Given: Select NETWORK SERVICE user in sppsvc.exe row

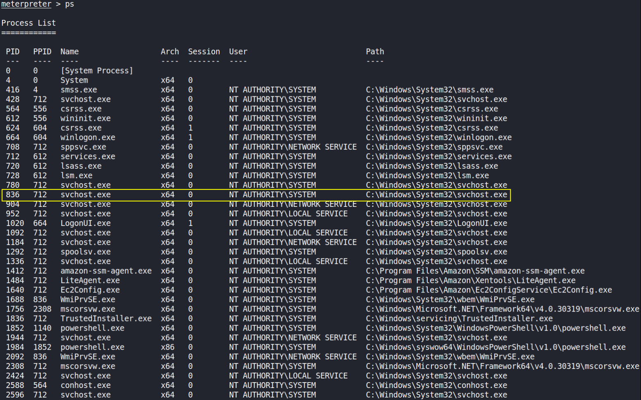Looking at the screenshot, I should click(x=293, y=147).
